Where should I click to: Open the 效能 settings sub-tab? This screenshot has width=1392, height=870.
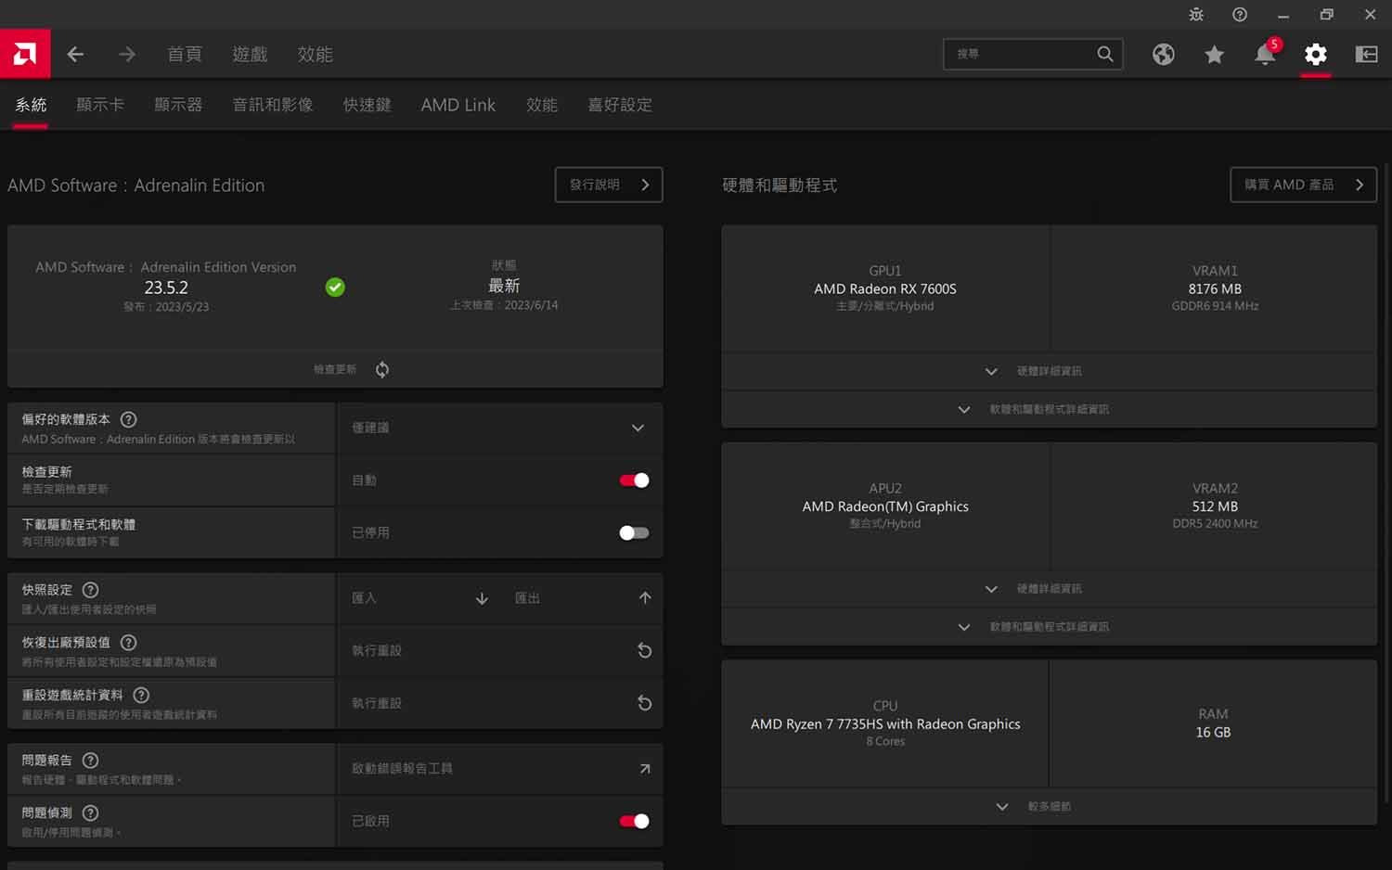click(542, 105)
